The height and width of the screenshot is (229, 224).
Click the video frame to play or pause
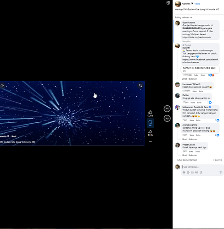[72, 113]
